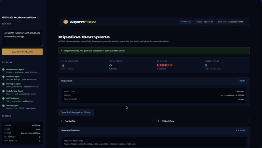Click the Thread a1277546 badge in header
This screenshot has width=262, height=148.
pyautogui.click(x=204, y=22)
